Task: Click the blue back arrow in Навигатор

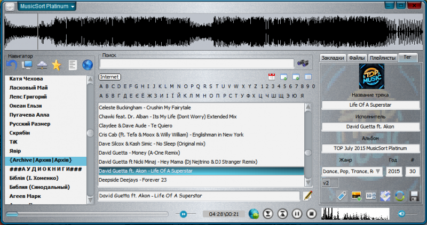Action: tap(12, 65)
